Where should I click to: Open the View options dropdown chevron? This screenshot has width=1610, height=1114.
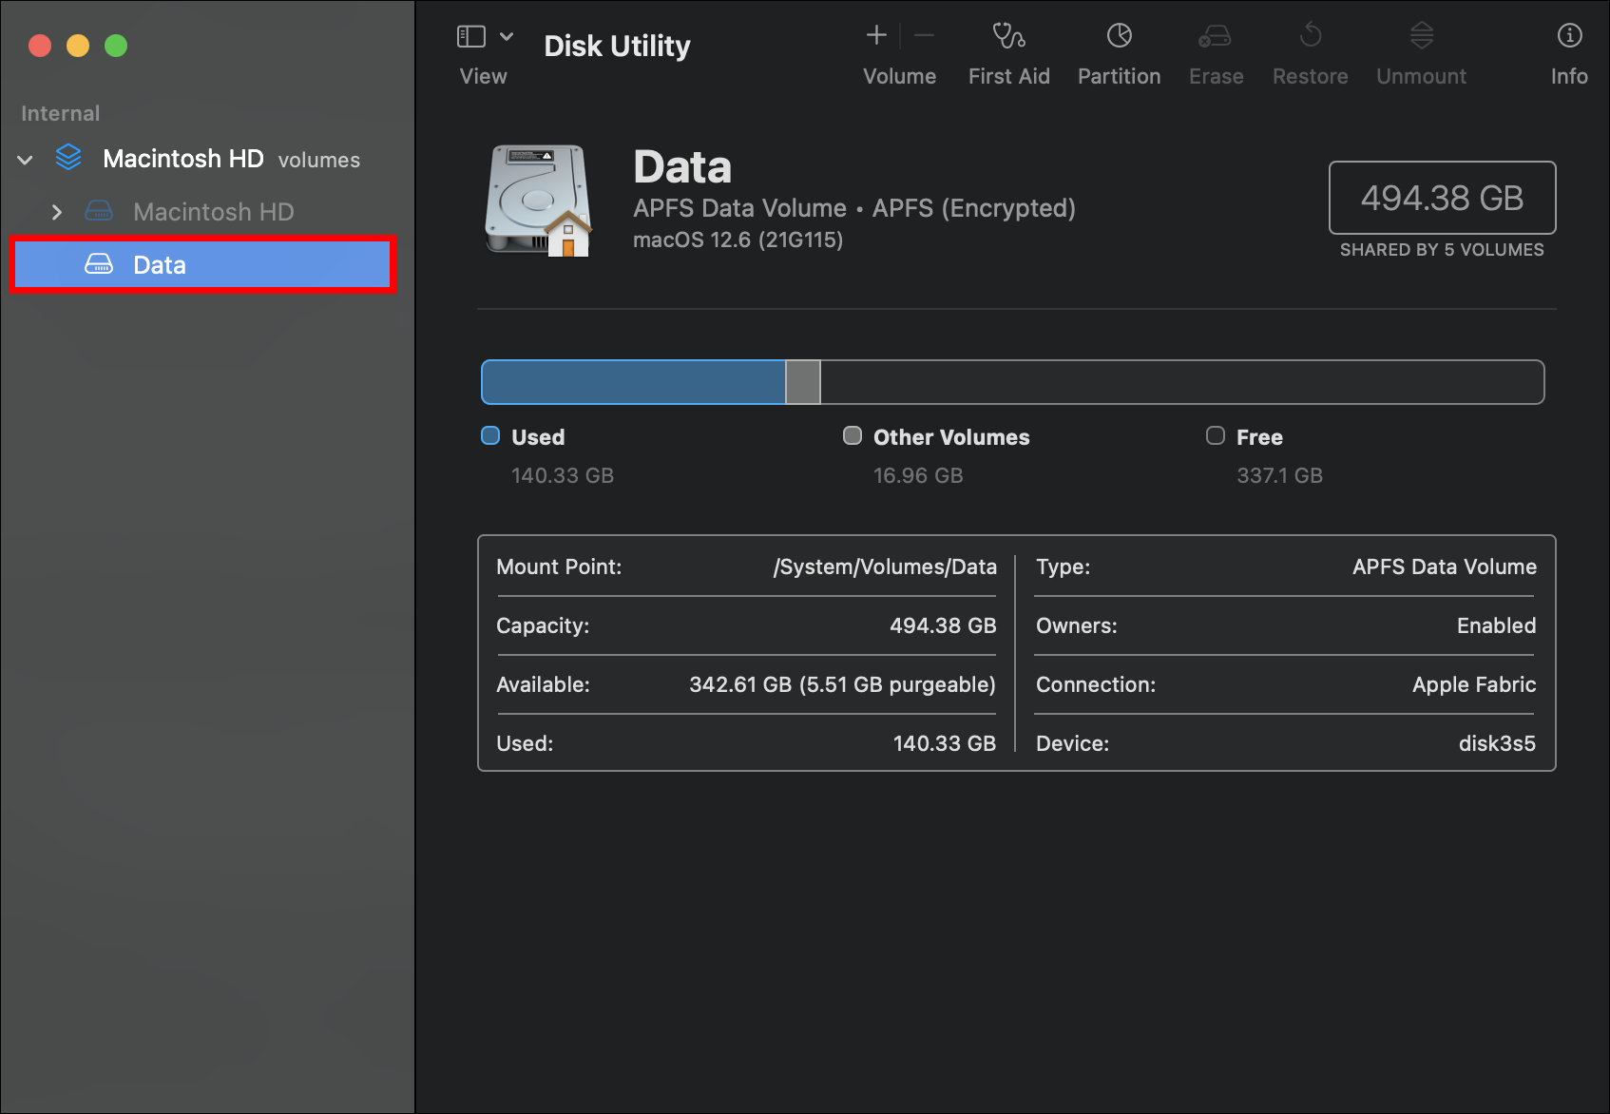(507, 36)
